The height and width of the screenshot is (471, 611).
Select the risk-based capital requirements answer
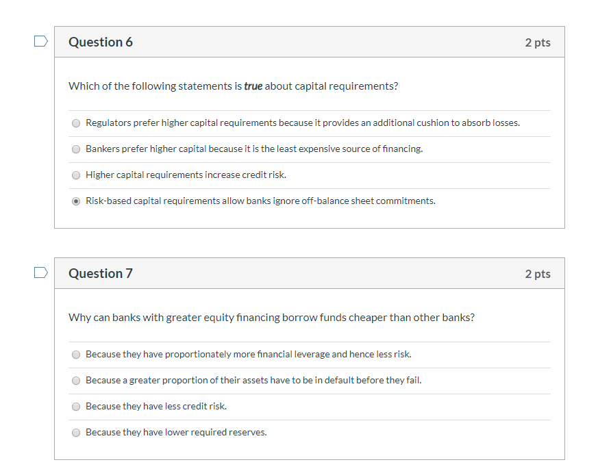tap(75, 201)
